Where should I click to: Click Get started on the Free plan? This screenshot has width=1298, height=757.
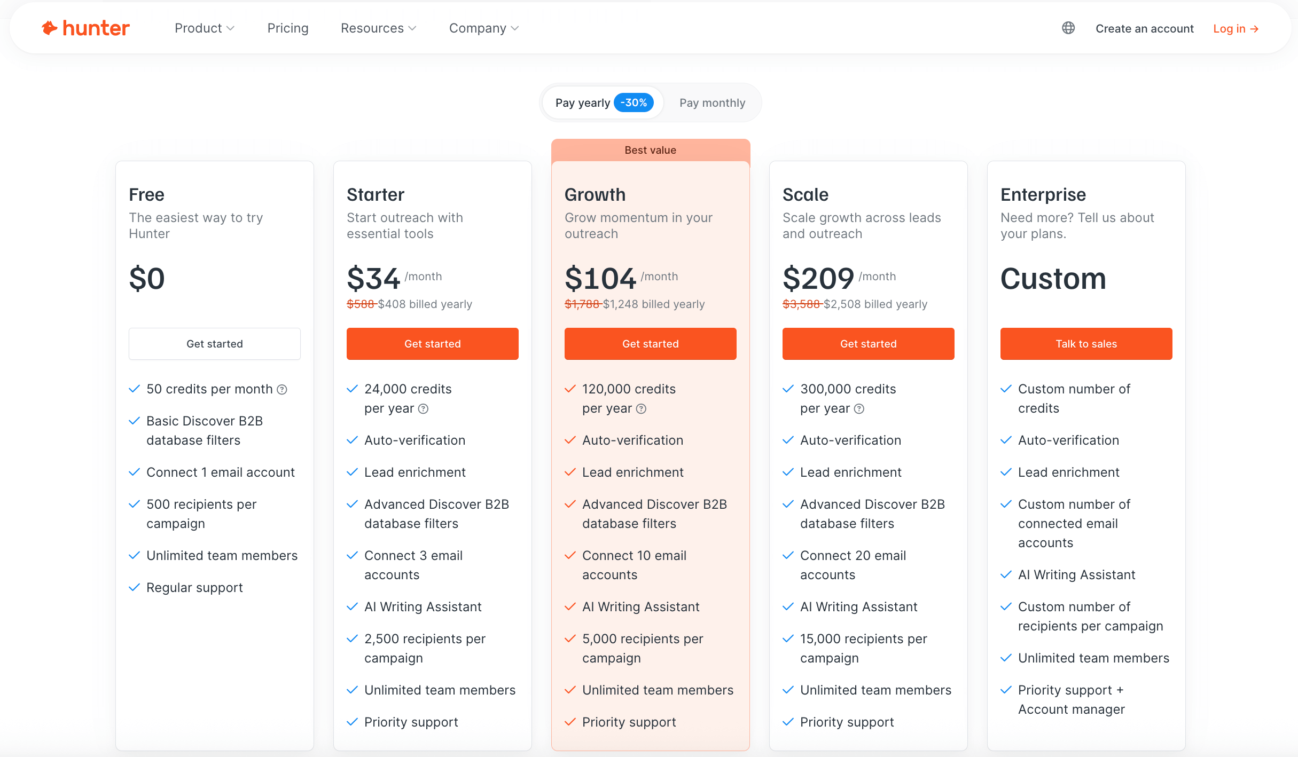[214, 343]
